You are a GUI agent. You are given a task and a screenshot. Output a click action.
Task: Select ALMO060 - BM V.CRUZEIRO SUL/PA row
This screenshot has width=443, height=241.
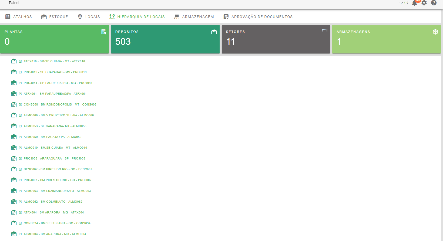click(x=59, y=115)
